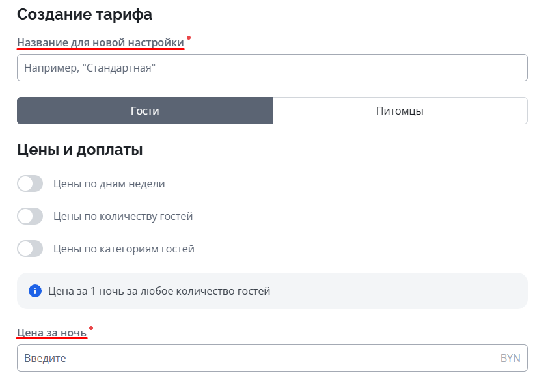The width and height of the screenshot is (548, 382).
Task: Click the "Цены по количеству гостей" text label
Action: (123, 217)
